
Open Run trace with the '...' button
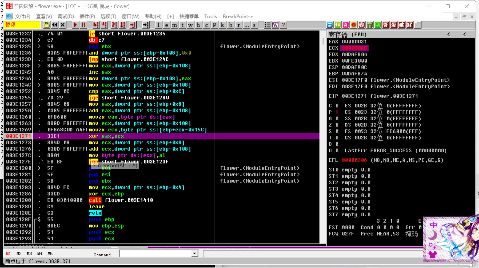(247, 25)
